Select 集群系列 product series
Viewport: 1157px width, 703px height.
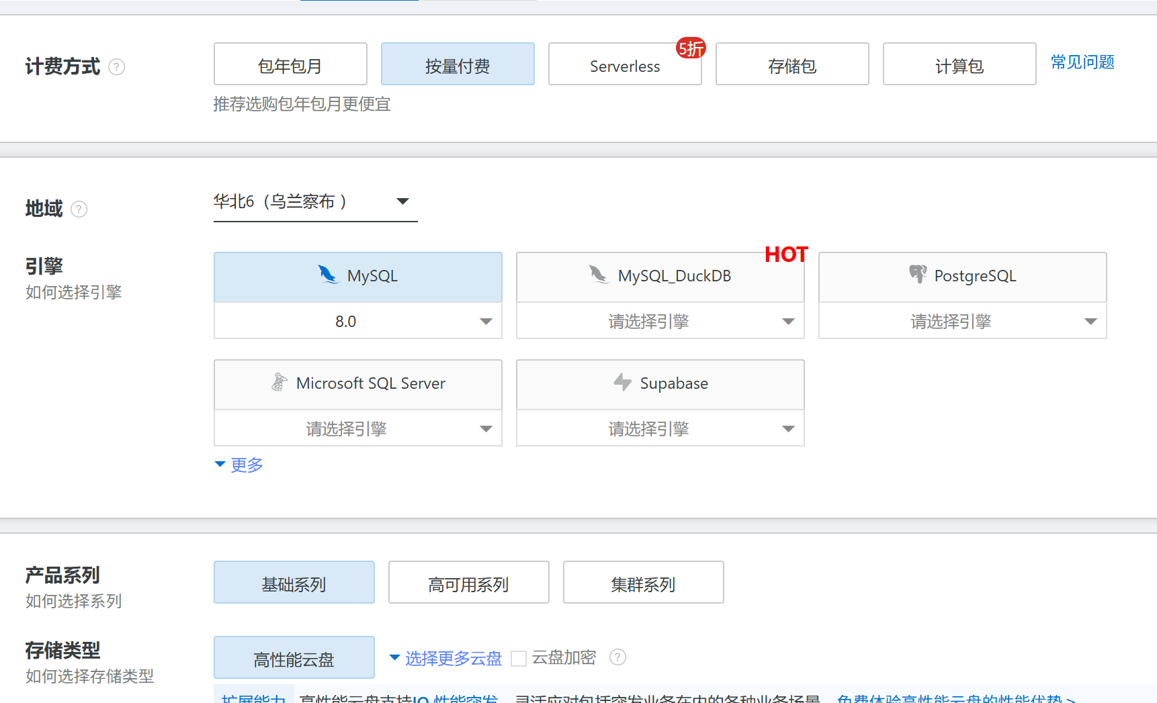[x=644, y=583]
